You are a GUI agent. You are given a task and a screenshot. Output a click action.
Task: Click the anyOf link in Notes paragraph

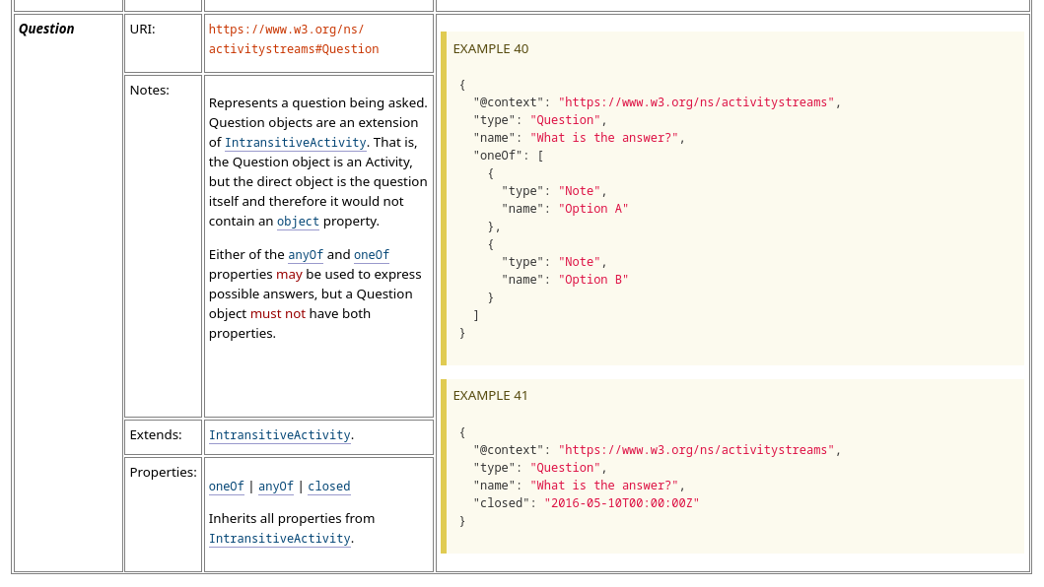[x=306, y=255]
